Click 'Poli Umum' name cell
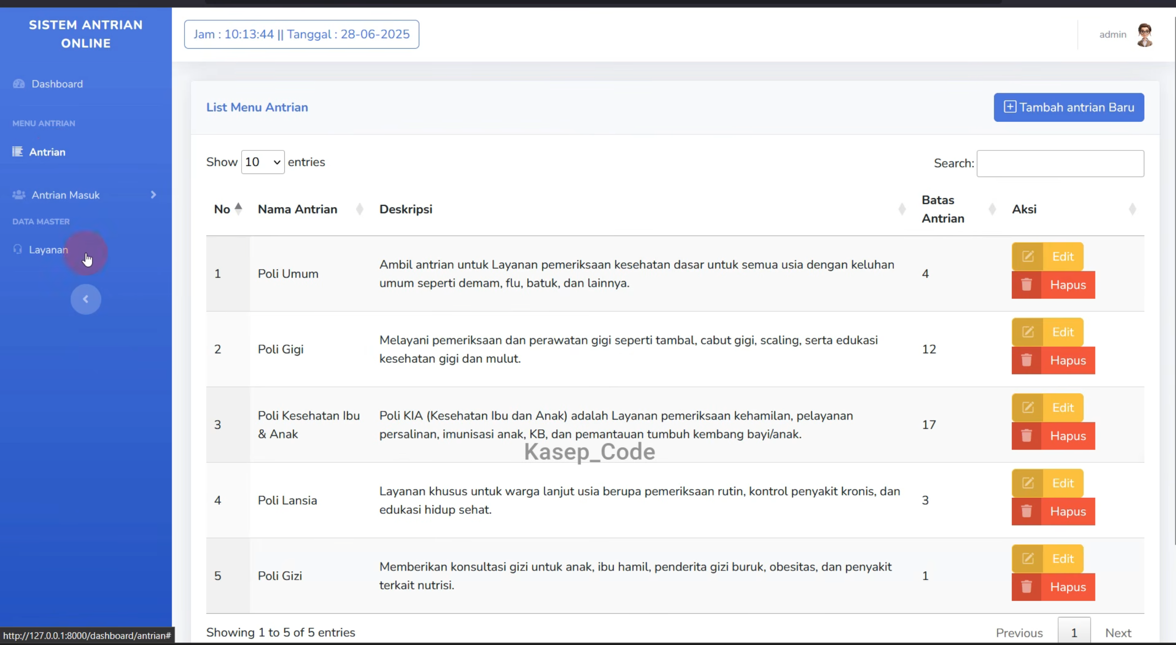1176x645 pixels. [288, 274]
